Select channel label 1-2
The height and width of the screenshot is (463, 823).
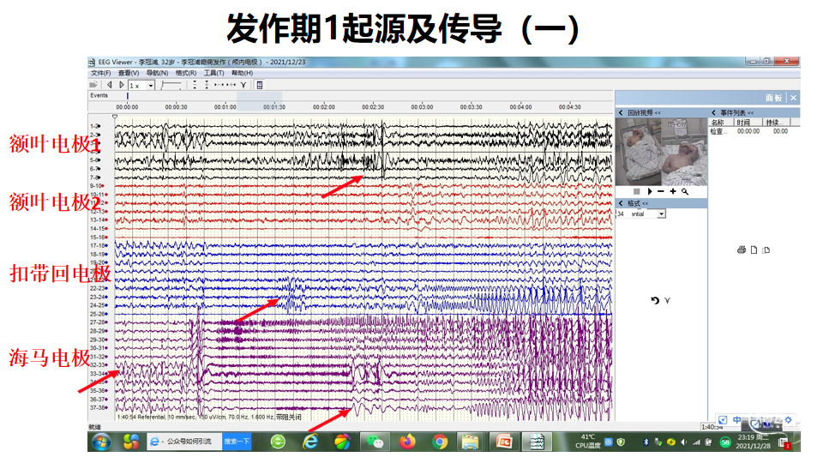(x=95, y=127)
